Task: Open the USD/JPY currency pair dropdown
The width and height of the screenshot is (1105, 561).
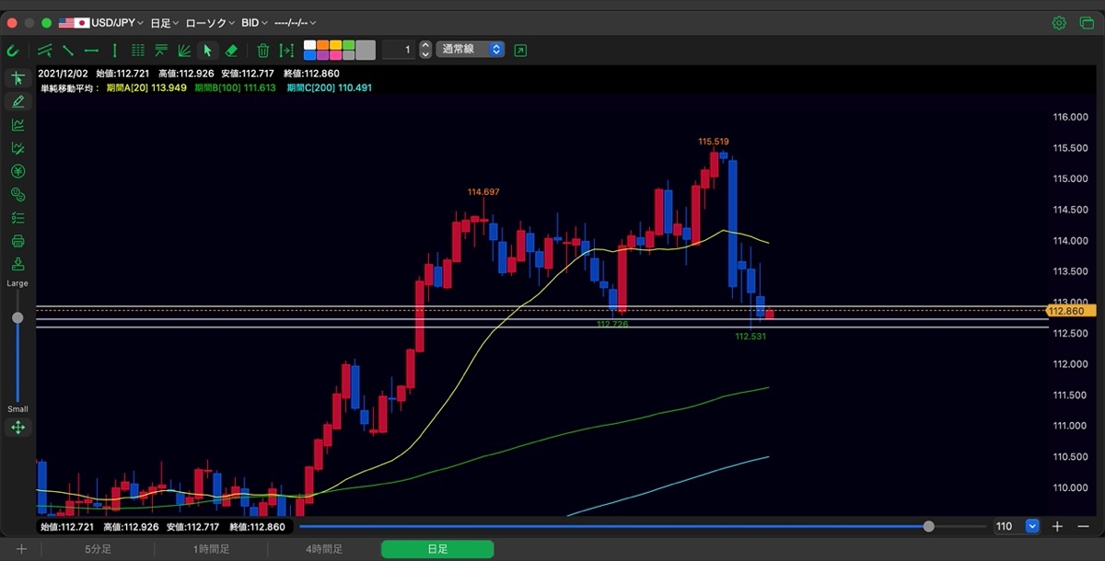Action: coord(101,23)
